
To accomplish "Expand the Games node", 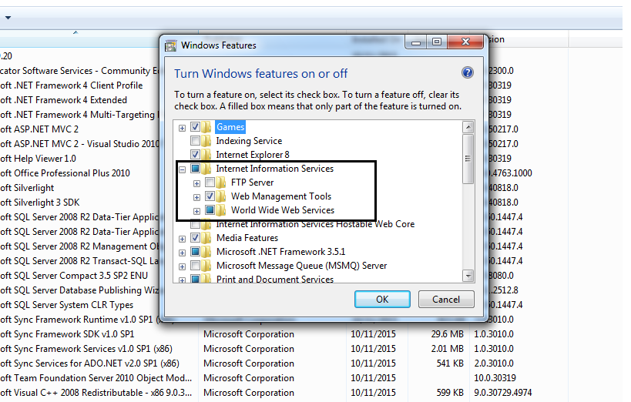I will (x=183, y=128).
